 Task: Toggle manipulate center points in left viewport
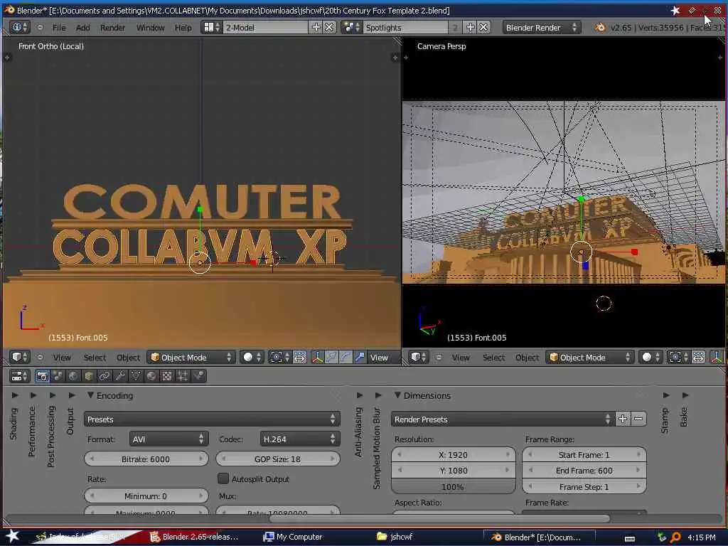click(300, 357)
